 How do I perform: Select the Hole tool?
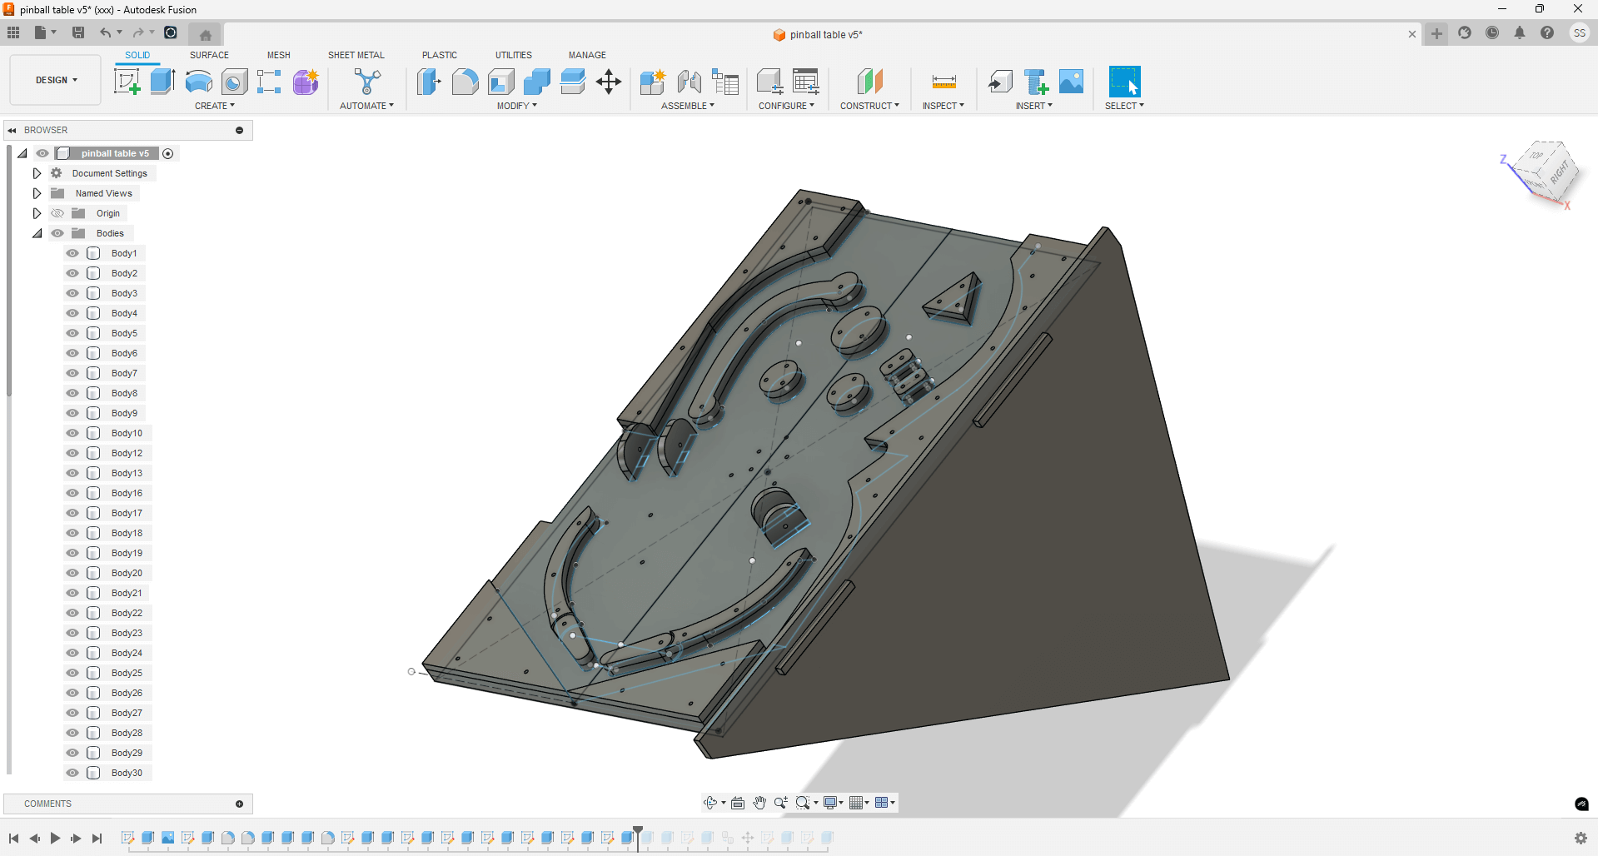(x=234, y=82)
